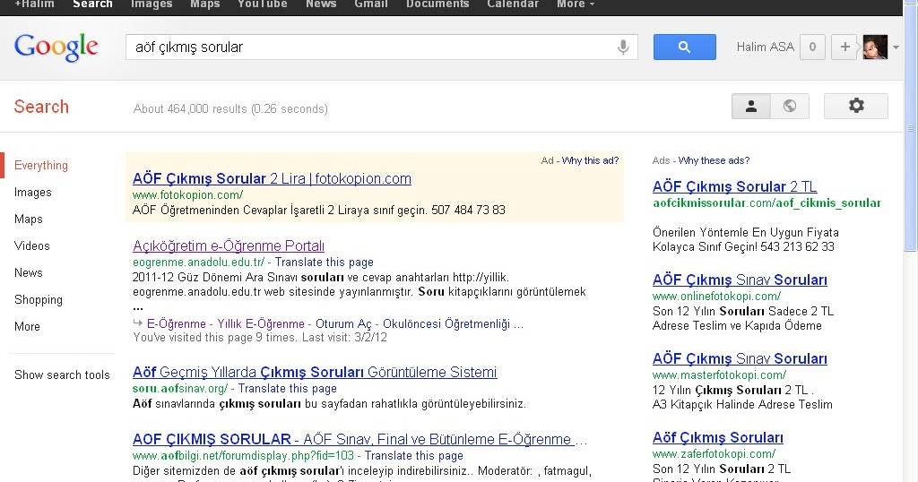Open masterfotokopi.com ad title

point(740,359)
